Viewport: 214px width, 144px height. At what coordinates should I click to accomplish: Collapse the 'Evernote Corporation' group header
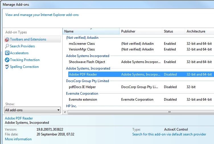pyautogui.click(x=82, y=94)
